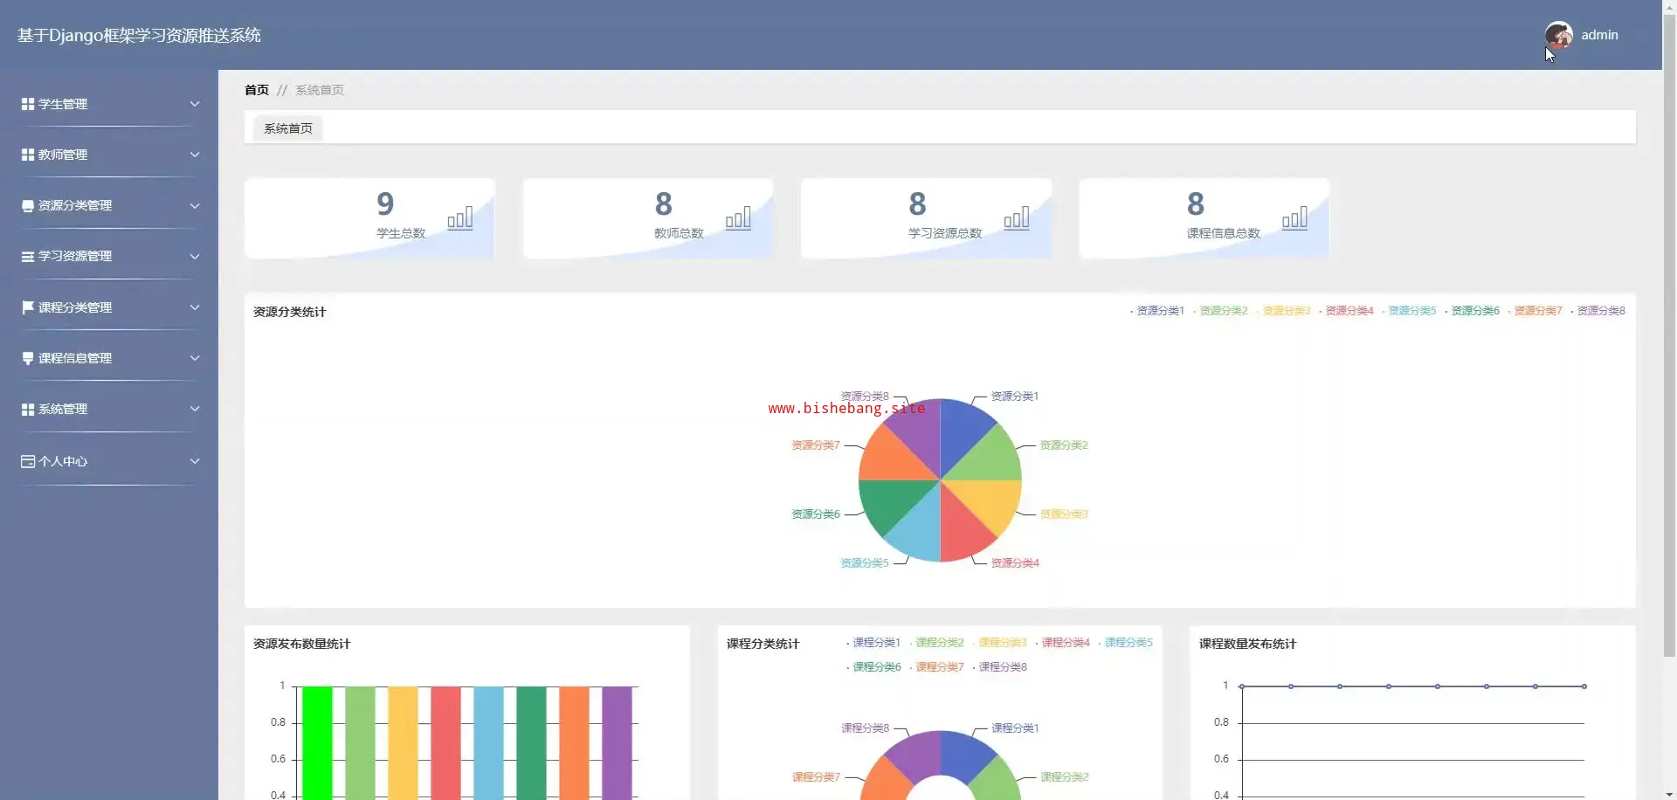Click the bar chart icon on 学生总数 card
The width and height of the screenshot is (1677, 800).
tap(460, 217)
